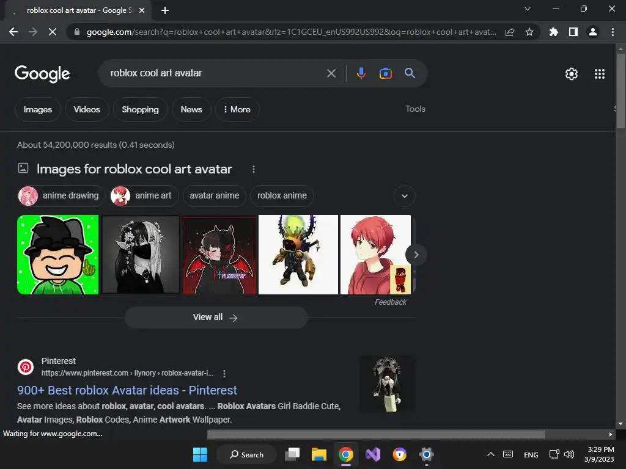Go back to the previous page
The width and height of the screenshot is (626, 469).
pos(13,32)
